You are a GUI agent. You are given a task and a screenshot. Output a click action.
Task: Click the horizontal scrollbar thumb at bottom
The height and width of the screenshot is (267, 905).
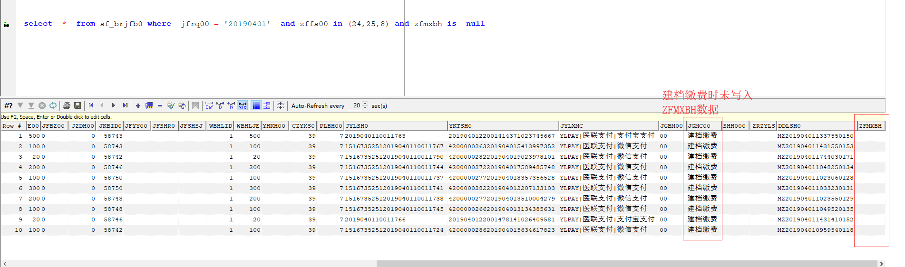point(627,264)
